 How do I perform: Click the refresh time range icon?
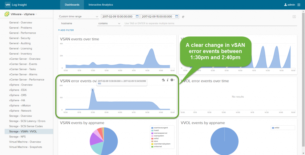[183, 17]
